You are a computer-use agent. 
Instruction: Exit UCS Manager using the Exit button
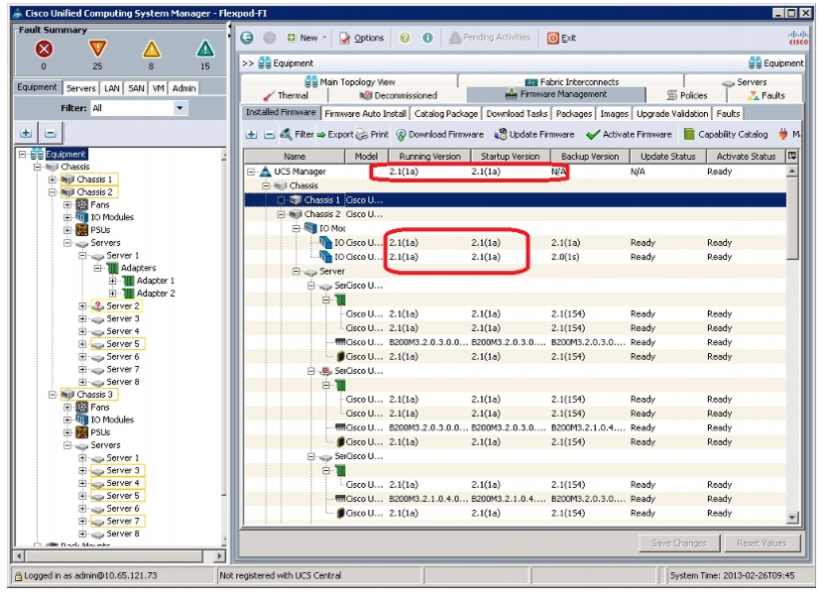(x=561, y=38)
